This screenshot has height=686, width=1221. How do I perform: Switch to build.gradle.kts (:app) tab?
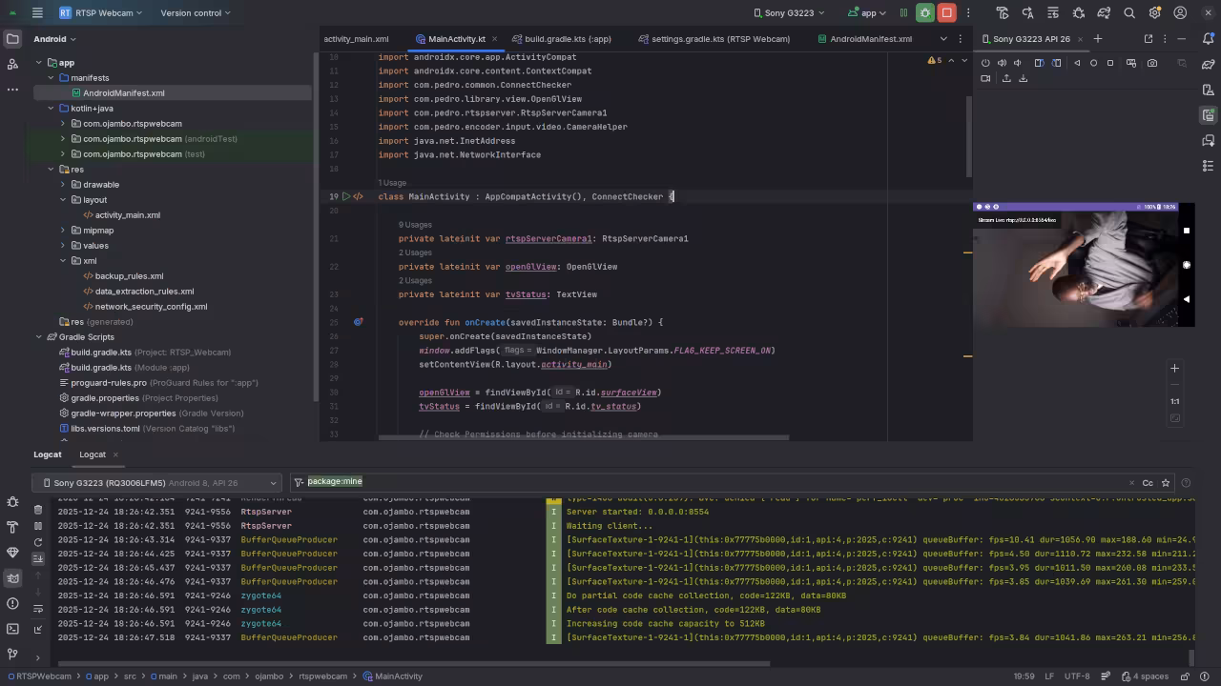pyautogui.click(x=567, y=39)
